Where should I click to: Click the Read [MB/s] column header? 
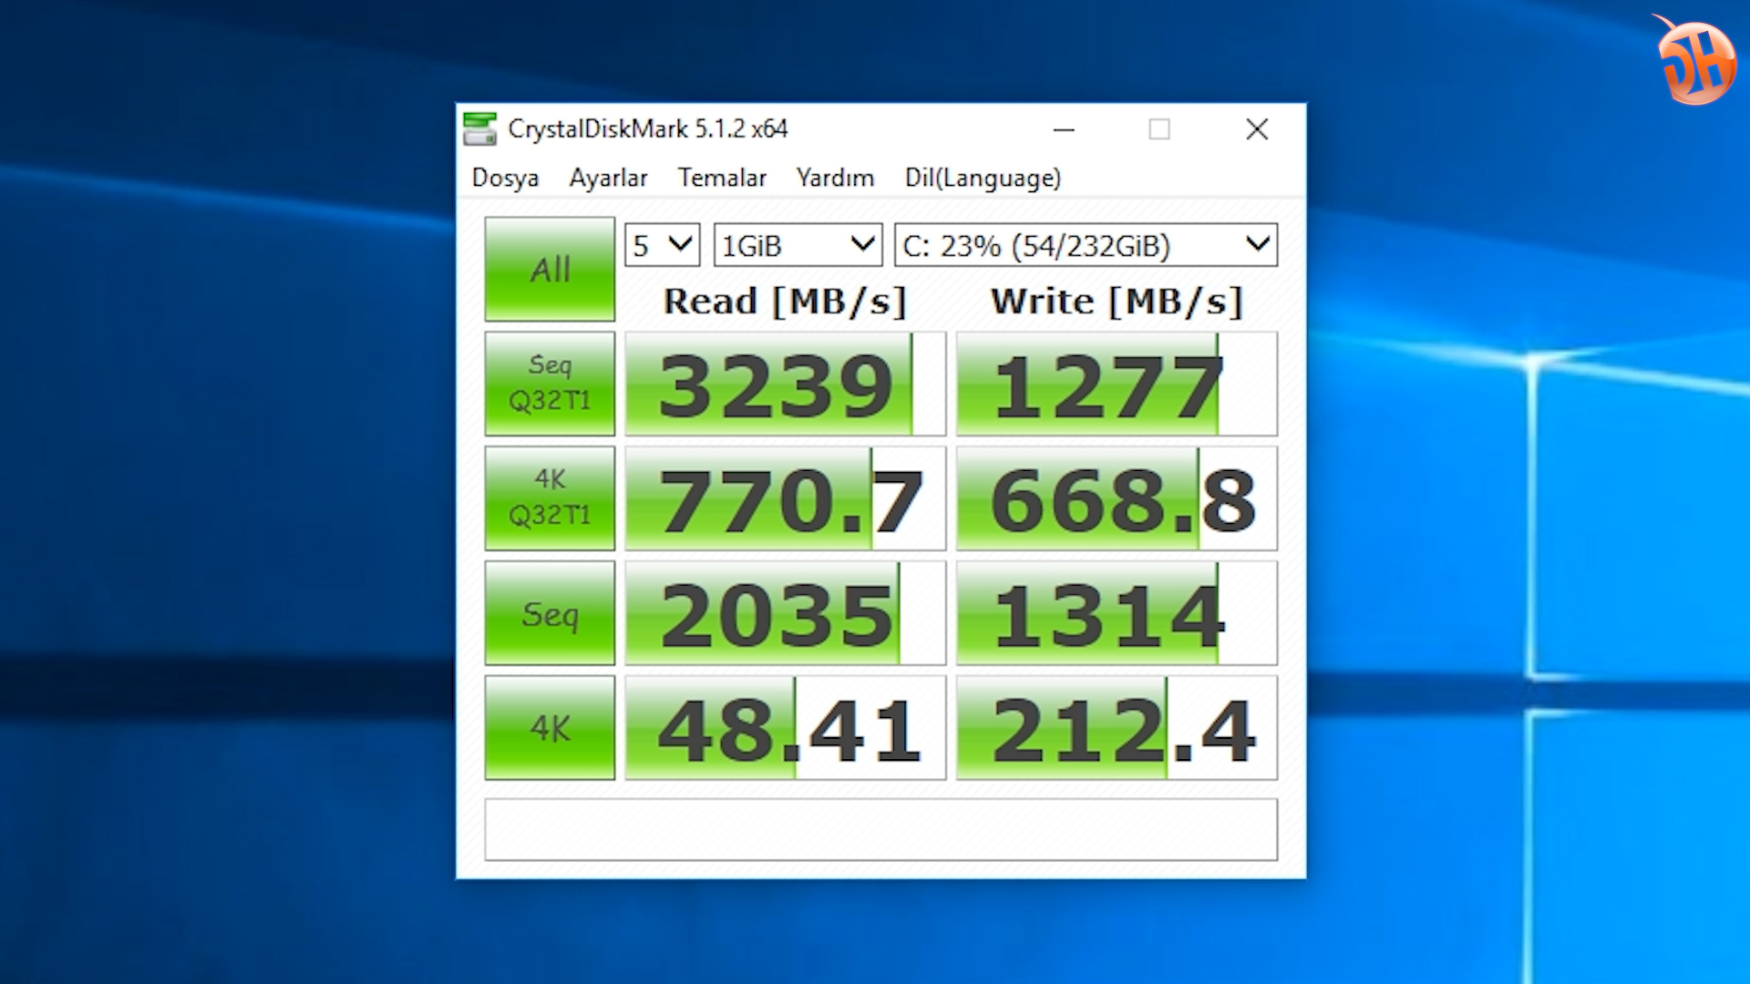pyautogui.click(x=785, y=302)
